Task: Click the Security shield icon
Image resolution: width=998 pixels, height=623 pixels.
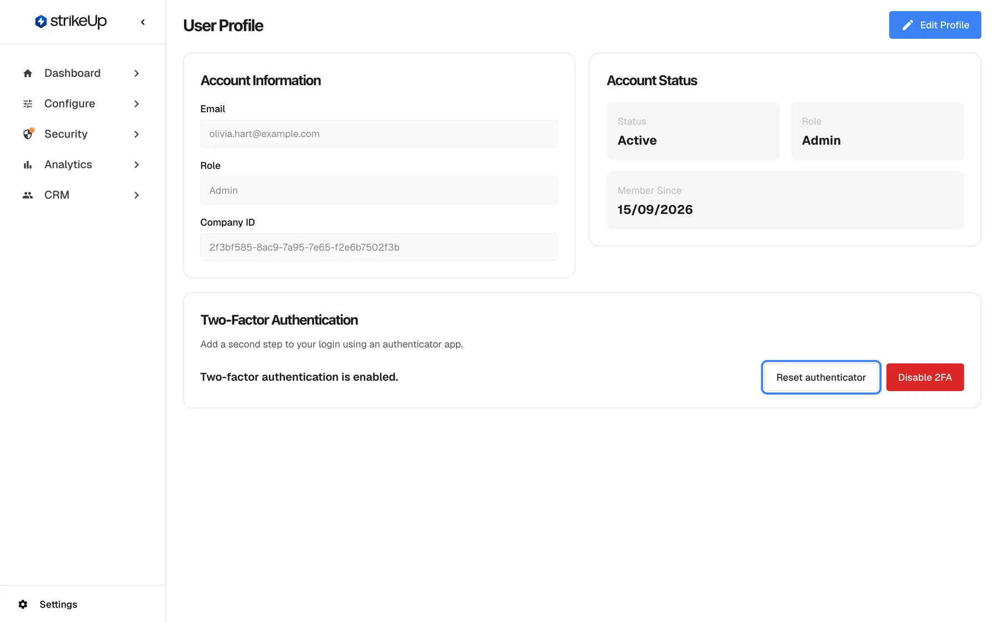Action: click(28, 134)
